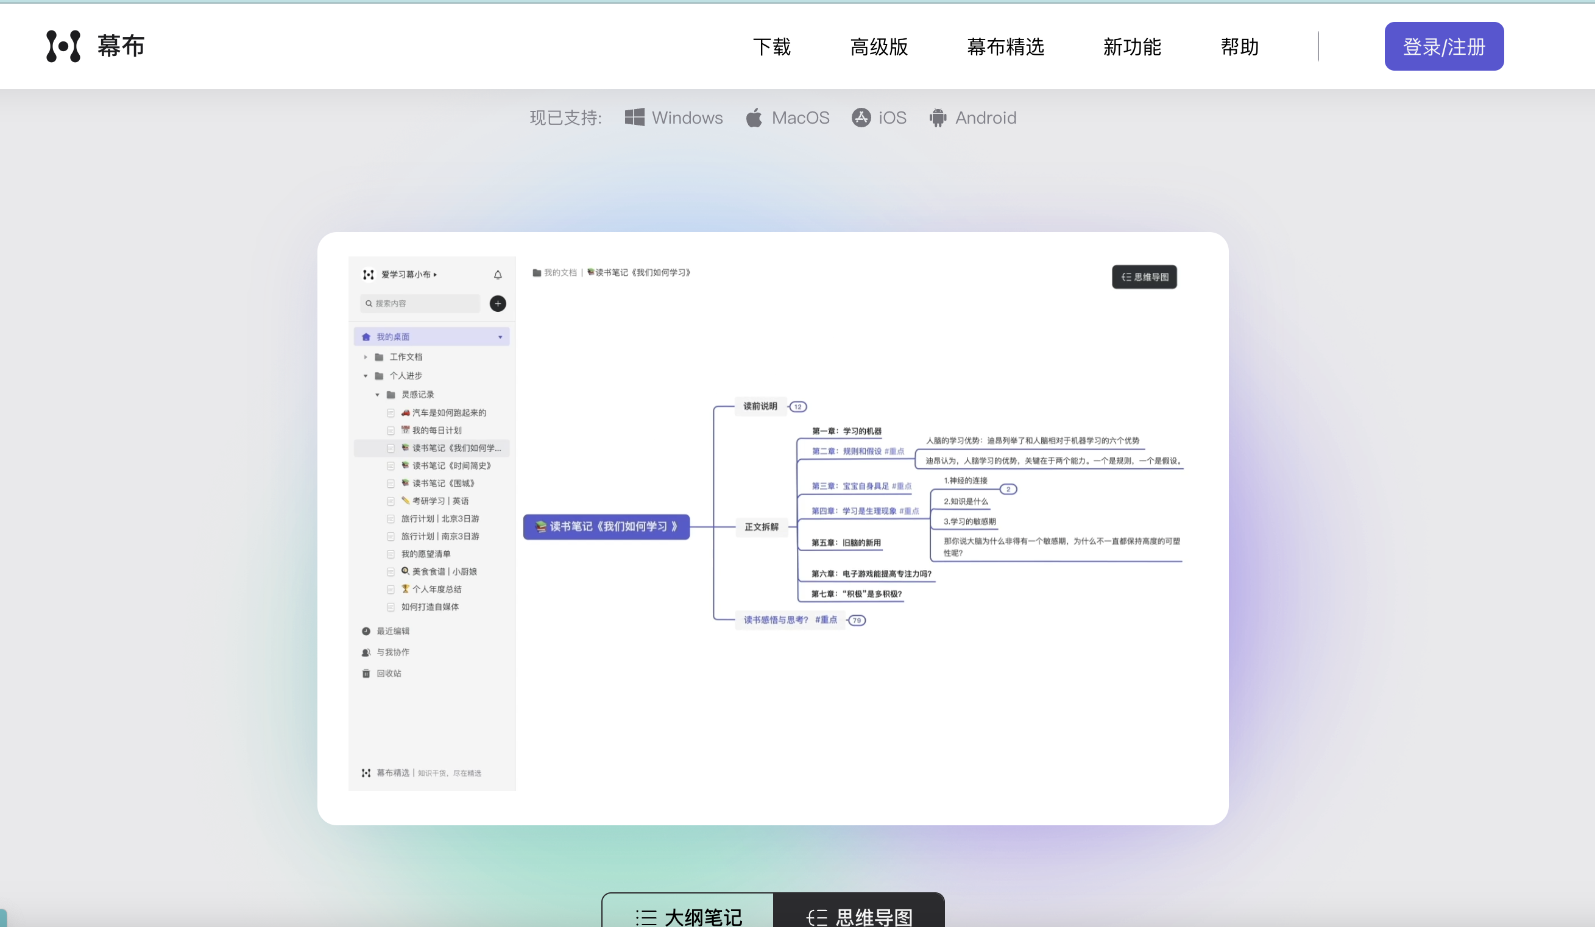Open the 幕布精选 menu item
Screen dimensions: 1595x927
click(x=1005, y=47)
